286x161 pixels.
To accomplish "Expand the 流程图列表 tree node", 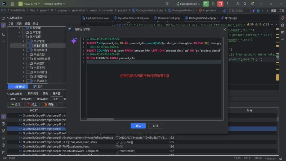I will (23, 77).
